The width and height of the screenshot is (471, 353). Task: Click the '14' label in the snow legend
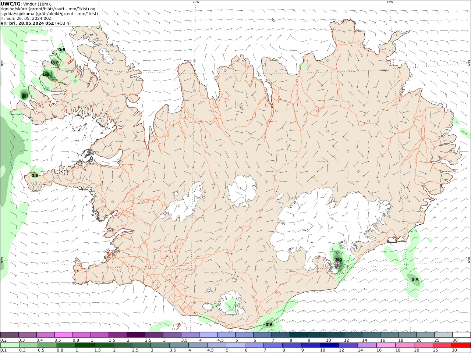click(x=365, y=340)
